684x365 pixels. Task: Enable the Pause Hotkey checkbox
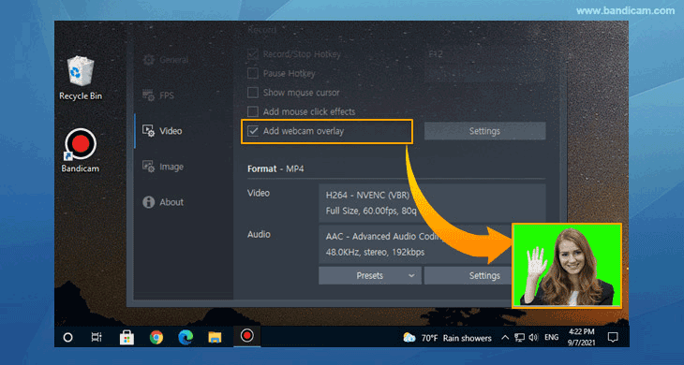pos(253,73)
